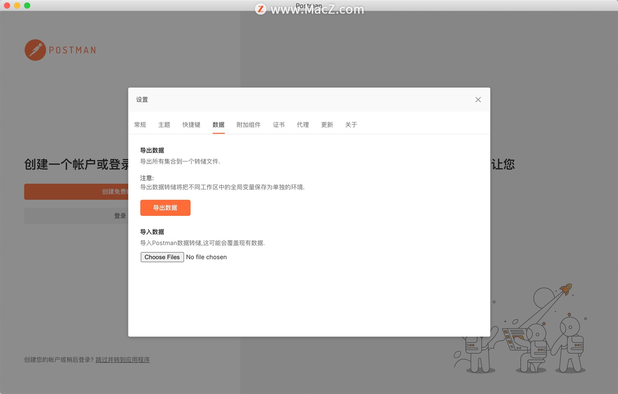Click the 设置 dialog title
This screenshot has height=394, width=618.
142,100
